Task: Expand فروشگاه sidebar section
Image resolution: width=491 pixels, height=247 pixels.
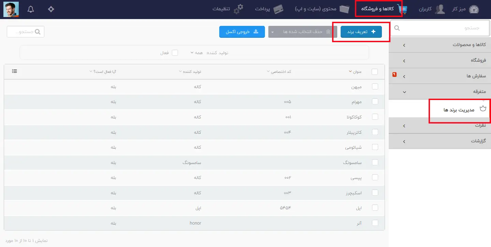Action: click(440, 61)
